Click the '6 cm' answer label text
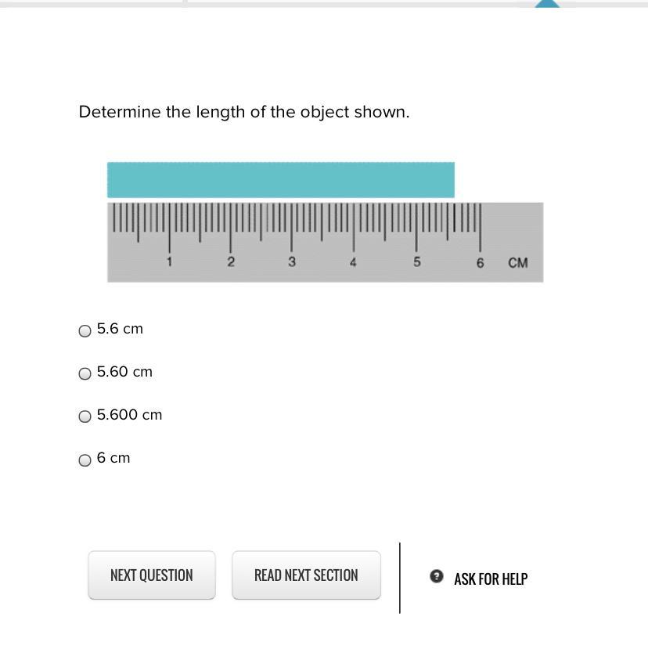 (x=113, y=458)
